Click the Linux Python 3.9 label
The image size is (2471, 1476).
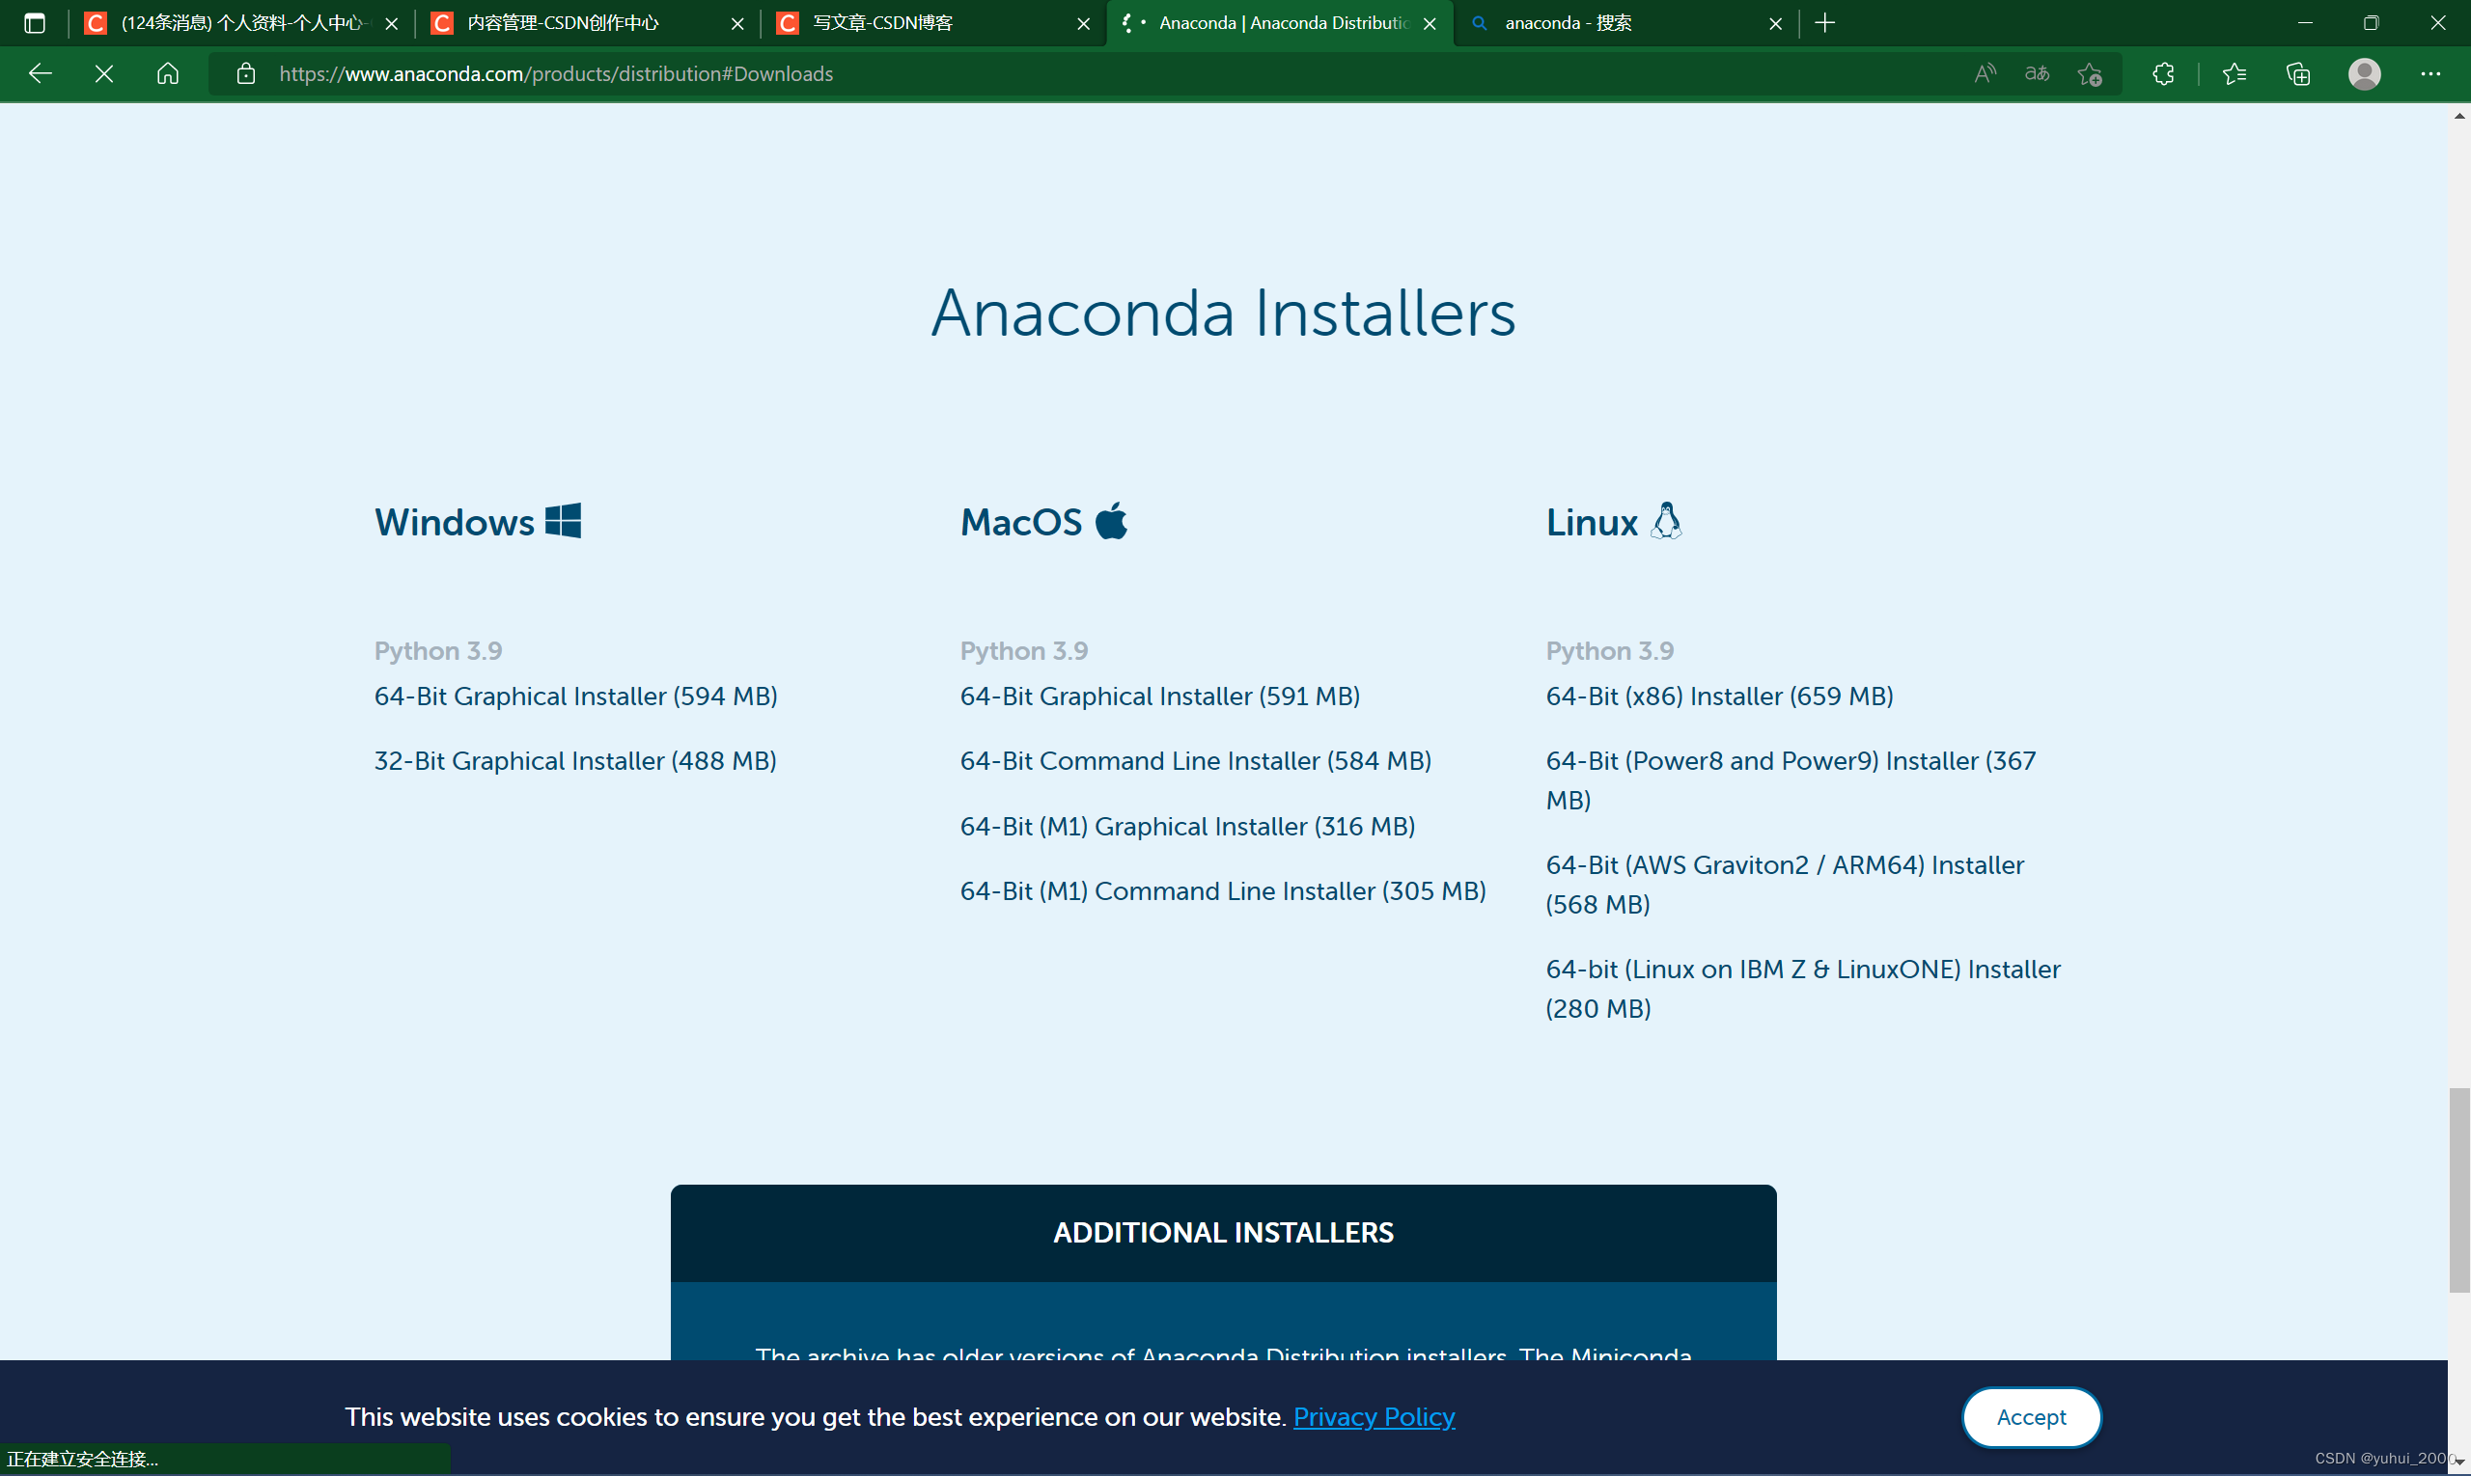click(x=1609, y=651)
